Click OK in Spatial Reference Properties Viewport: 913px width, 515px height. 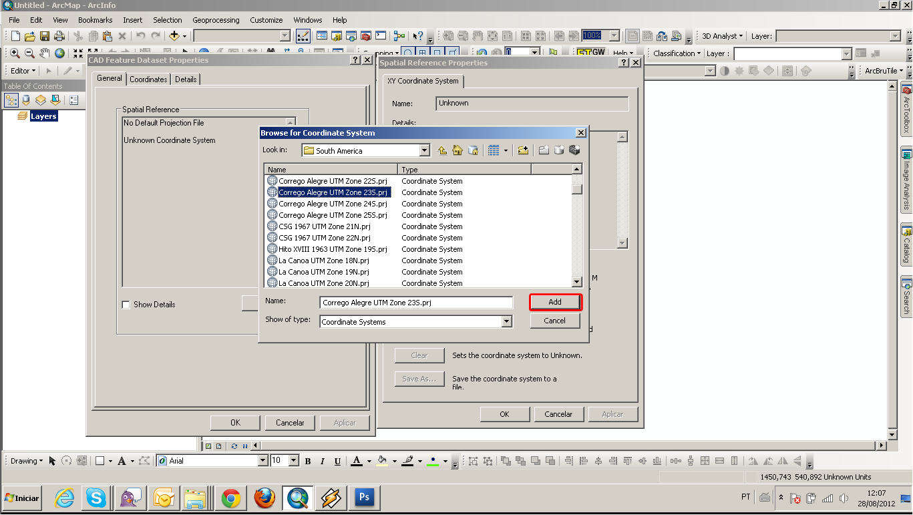(x=505, y=414)
